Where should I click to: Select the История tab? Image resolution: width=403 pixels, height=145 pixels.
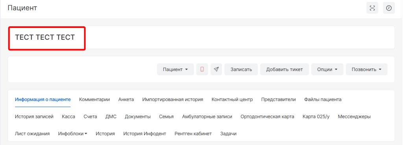105,134
